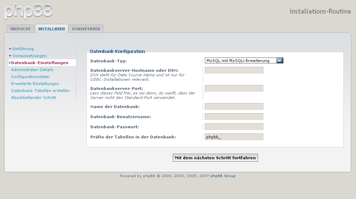
Task: Switch to the Konvertieren tab
Action: click(86, 29)
